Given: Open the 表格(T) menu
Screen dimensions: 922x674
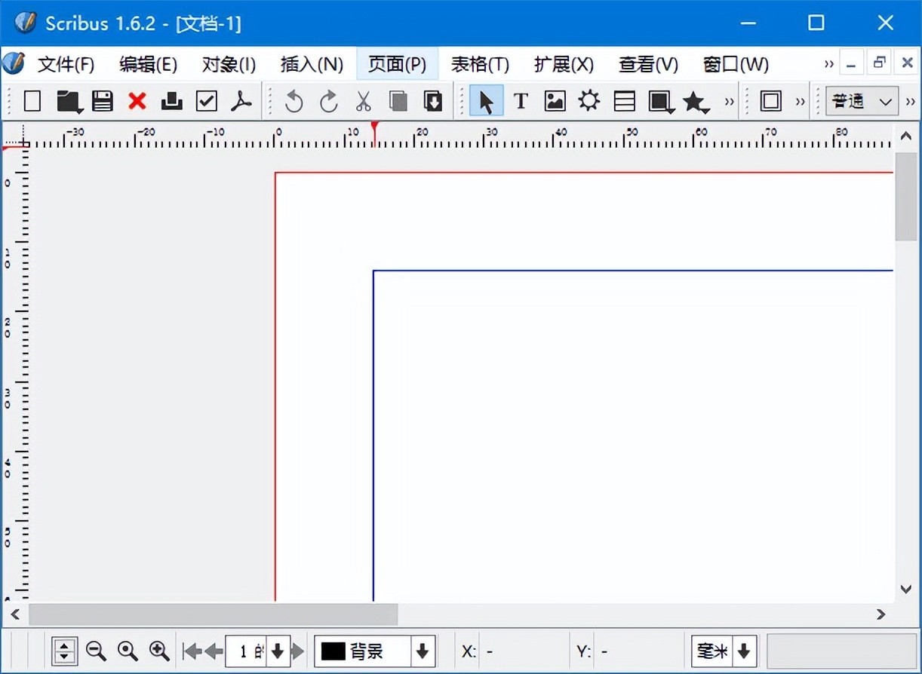Looking at the screenshot, I should 481,65.
